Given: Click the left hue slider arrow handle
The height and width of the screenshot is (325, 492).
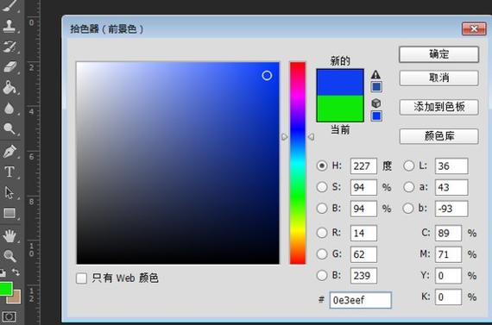Looking at the screenshot, I should click(x=284, y=137).
